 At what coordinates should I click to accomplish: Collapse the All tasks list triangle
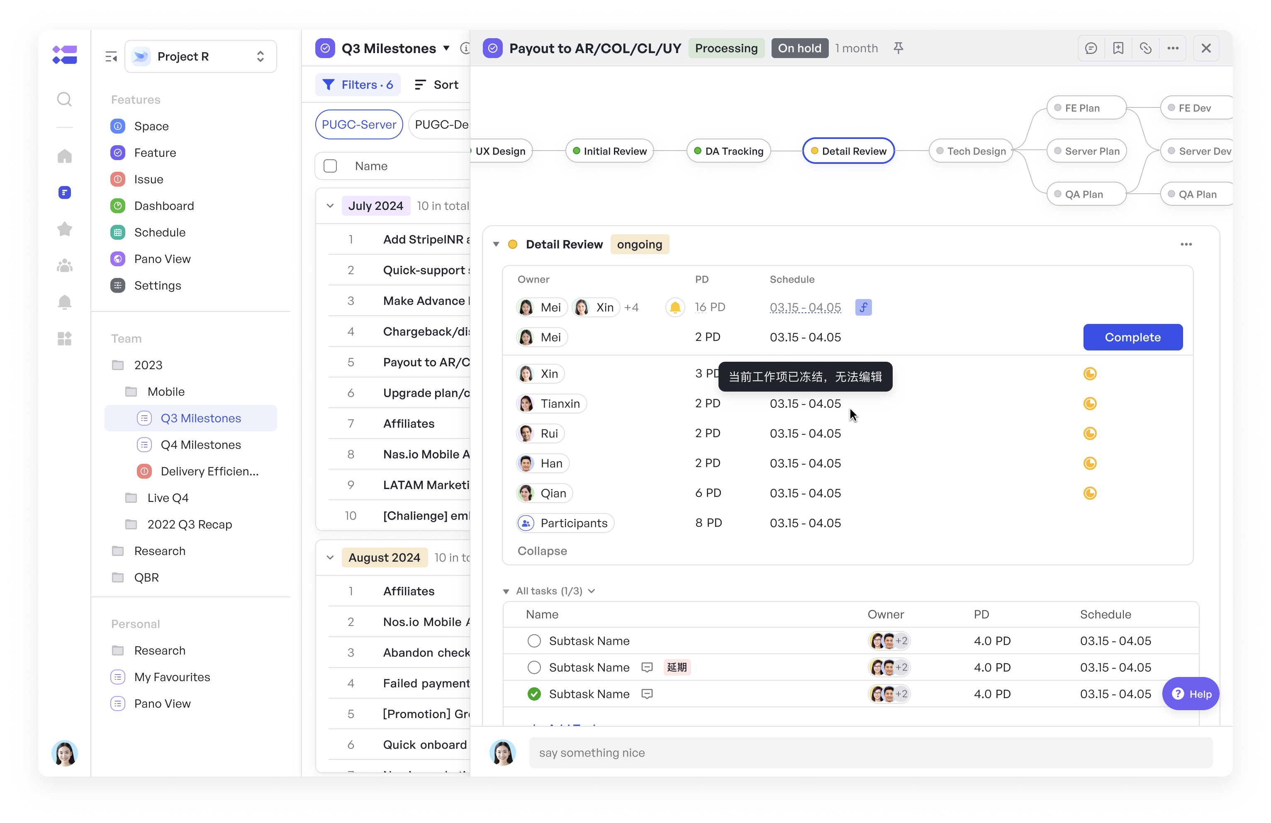(506, 591)
